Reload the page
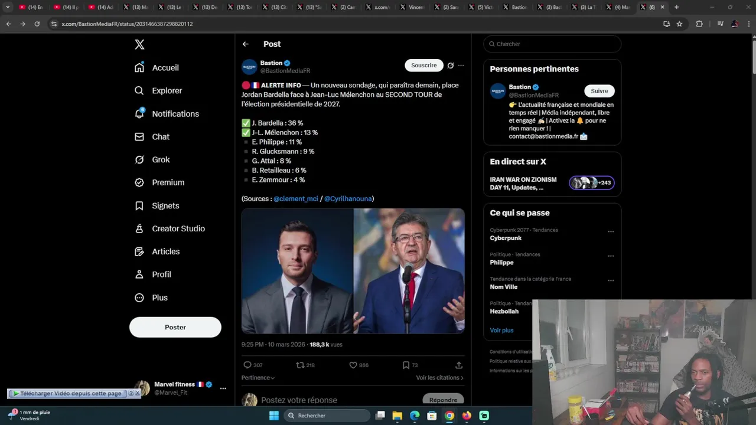The width and height of the screenshot is (756, 425). point(37,24)
